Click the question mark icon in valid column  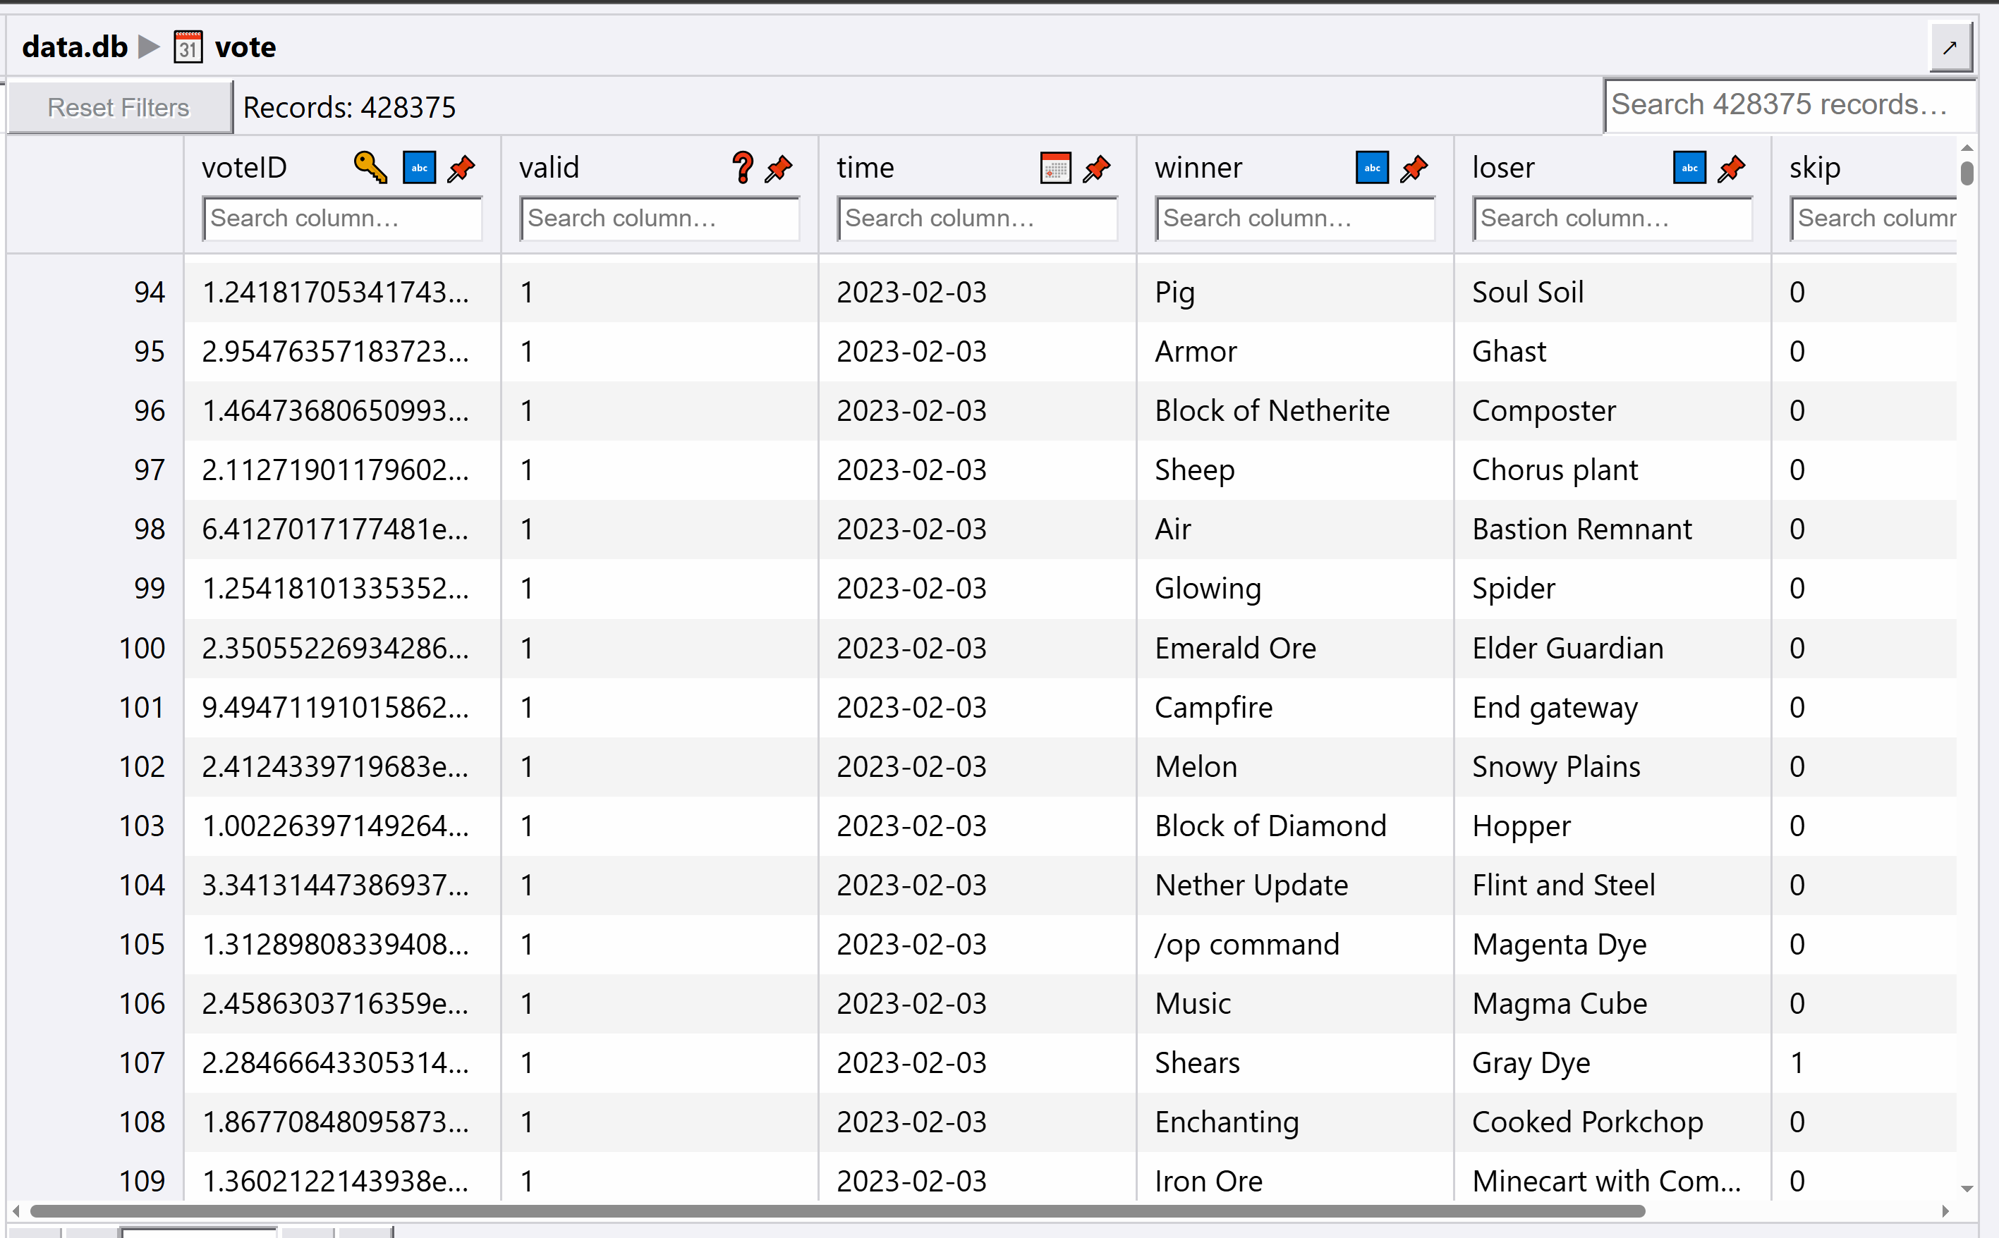(742, 168)
